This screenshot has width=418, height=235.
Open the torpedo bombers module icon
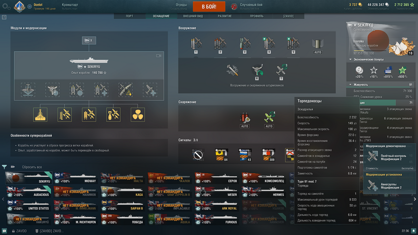coord(89,114)
